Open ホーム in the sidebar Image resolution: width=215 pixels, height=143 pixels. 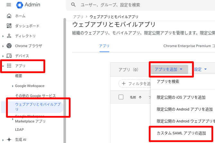click(20, 16)
